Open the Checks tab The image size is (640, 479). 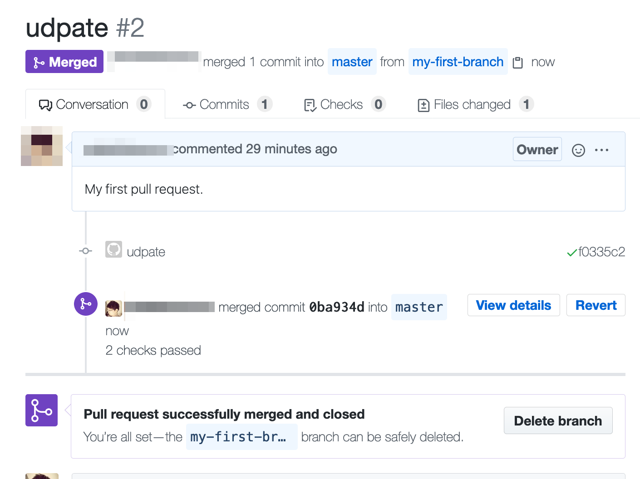(345, 104)
